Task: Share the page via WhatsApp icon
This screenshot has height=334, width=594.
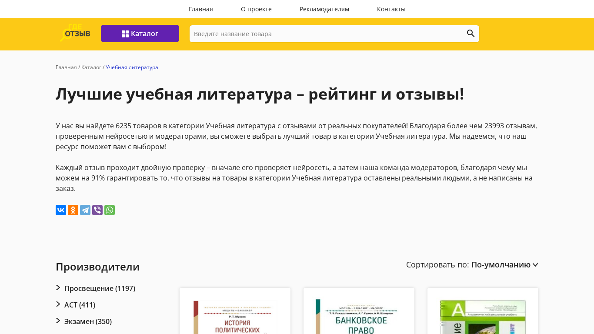Action: point(110,210)
